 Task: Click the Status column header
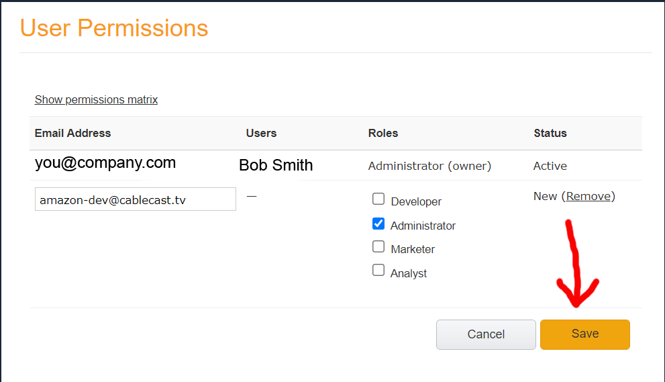click(550, 133)
